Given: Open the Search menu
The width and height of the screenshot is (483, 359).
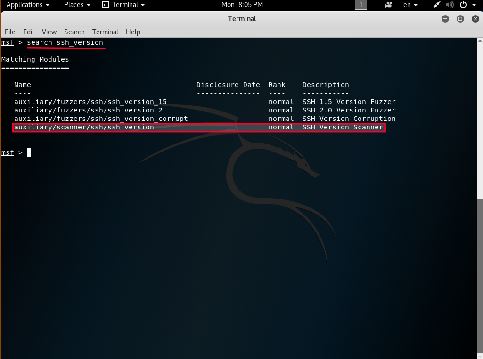Looking at the screenshot, I should [74, 32].
